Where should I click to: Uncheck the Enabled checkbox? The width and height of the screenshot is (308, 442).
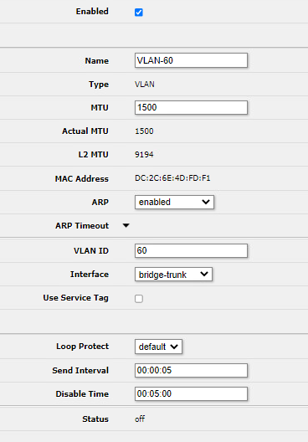point(139,12)
